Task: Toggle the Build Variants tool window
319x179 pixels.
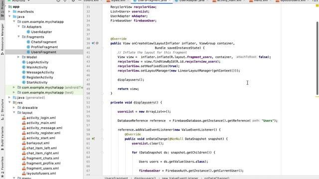Action: click(2, 138)
